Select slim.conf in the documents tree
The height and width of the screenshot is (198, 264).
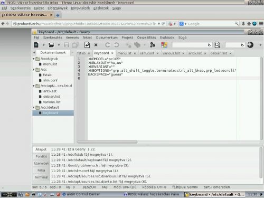[x=50, y=80]
